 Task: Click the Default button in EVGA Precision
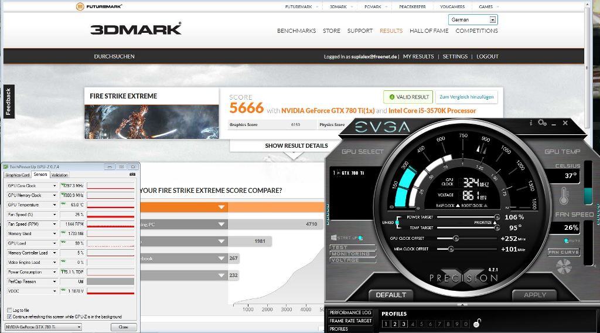click(391, 295)
